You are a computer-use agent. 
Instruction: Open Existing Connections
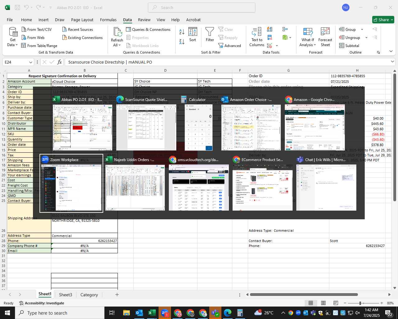(x=82, y=37)
